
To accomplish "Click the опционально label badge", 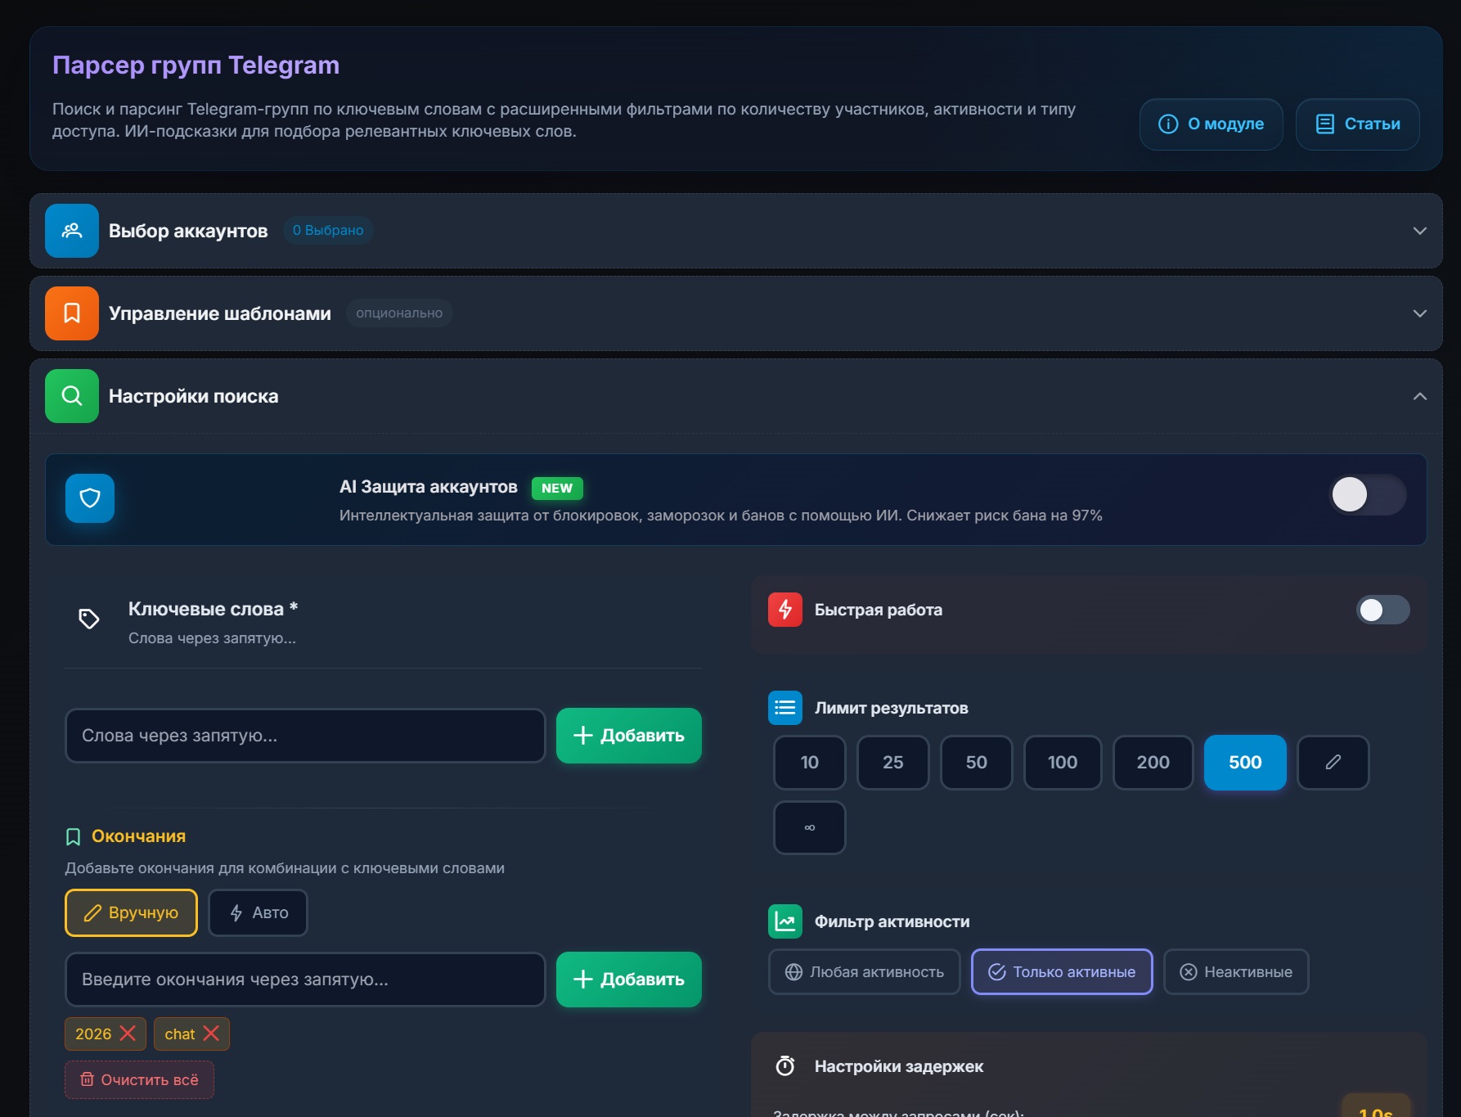I will click(x=399, y=313).
